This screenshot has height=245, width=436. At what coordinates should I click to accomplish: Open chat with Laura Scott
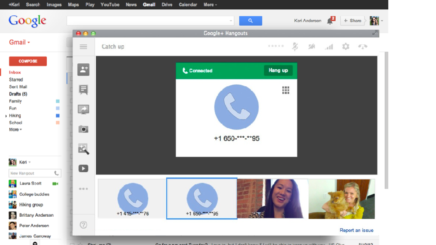pyautogui.click(x=30, y=184)
